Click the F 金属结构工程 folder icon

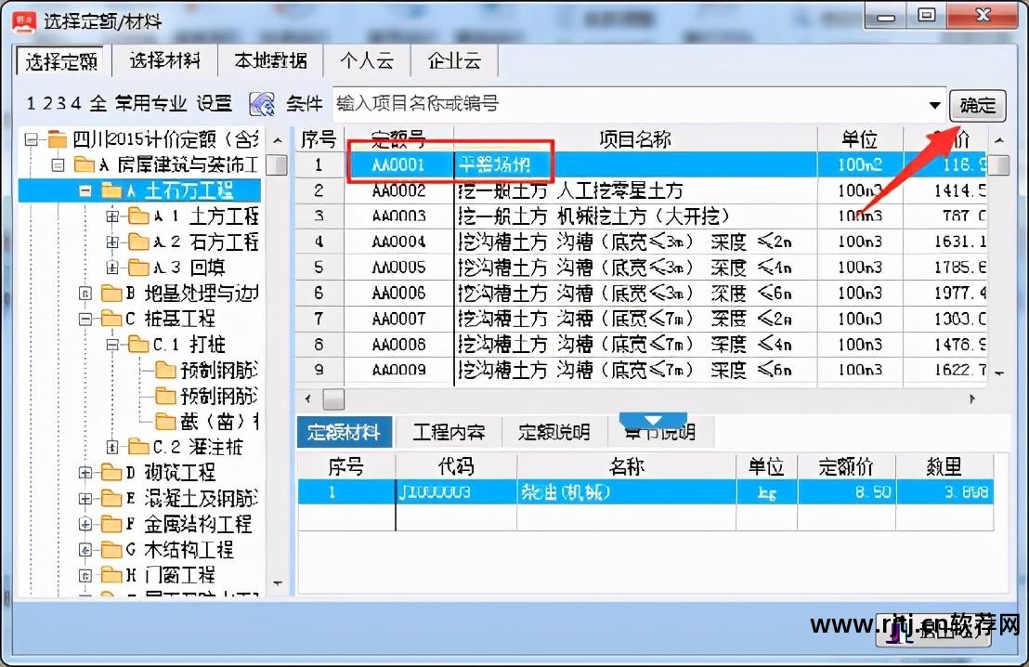pyautogui.click(x=111, y=524)
